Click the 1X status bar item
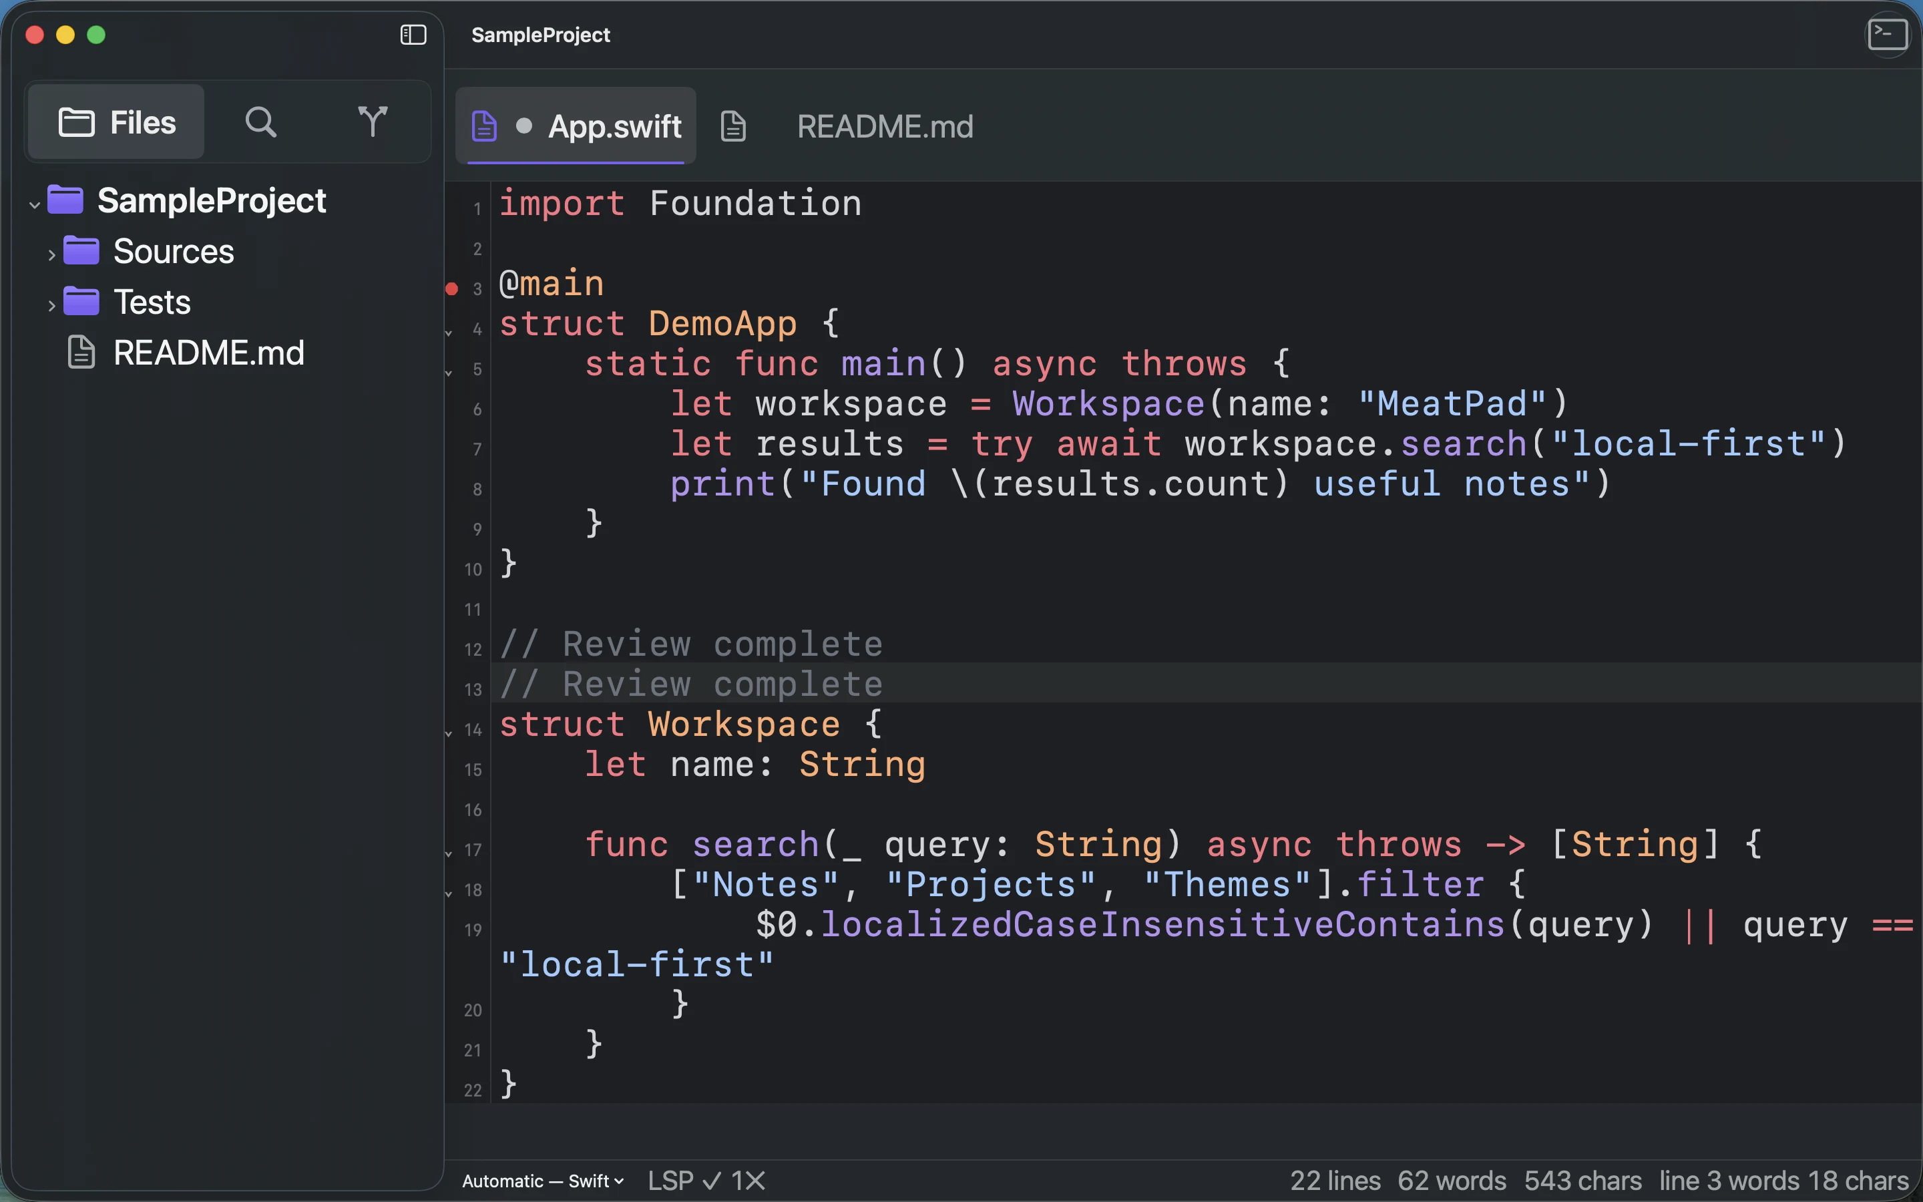Image resolution: width=1923 pixels, height=1202 pixels. pos(749,1181)
